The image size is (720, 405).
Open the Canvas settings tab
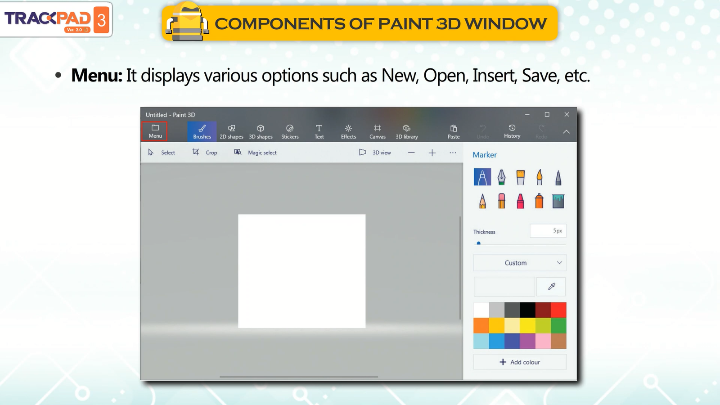click(378, 131)
